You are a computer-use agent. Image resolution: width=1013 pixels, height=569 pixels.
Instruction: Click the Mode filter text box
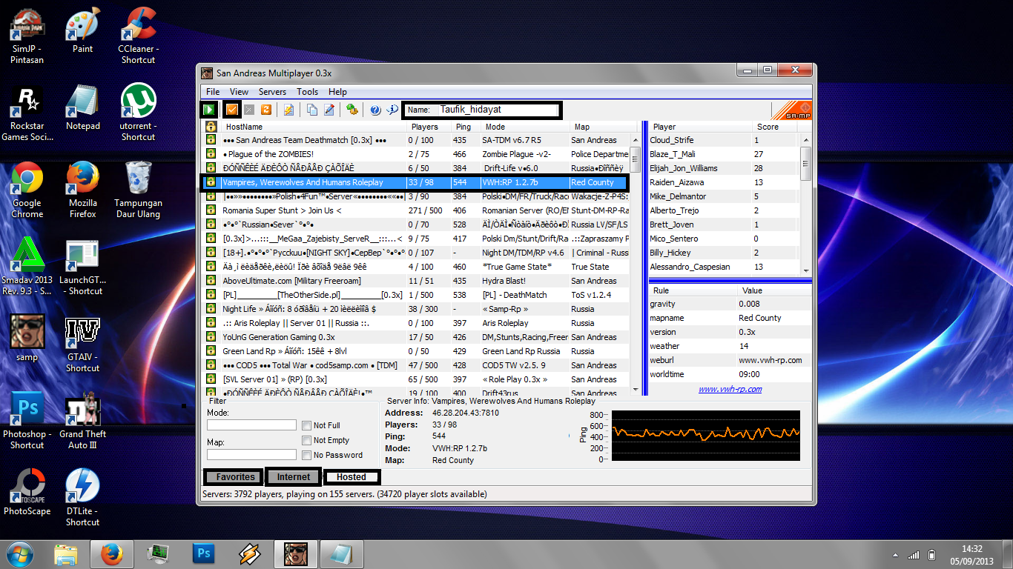pos(251,425)
